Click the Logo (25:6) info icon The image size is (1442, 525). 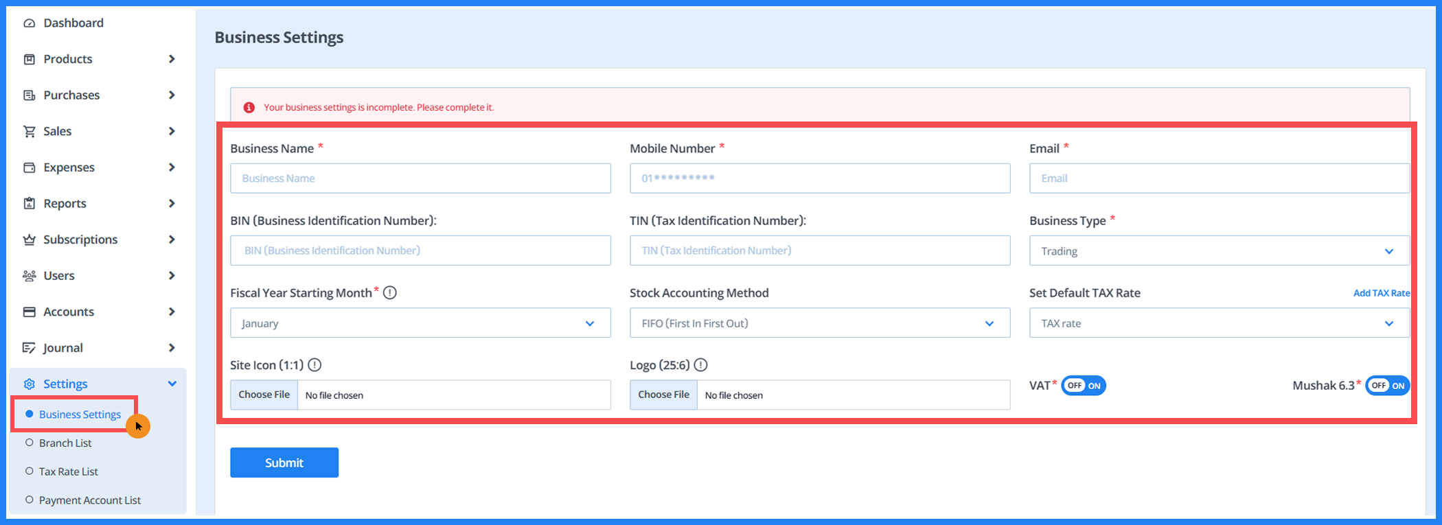pos(700,365)
